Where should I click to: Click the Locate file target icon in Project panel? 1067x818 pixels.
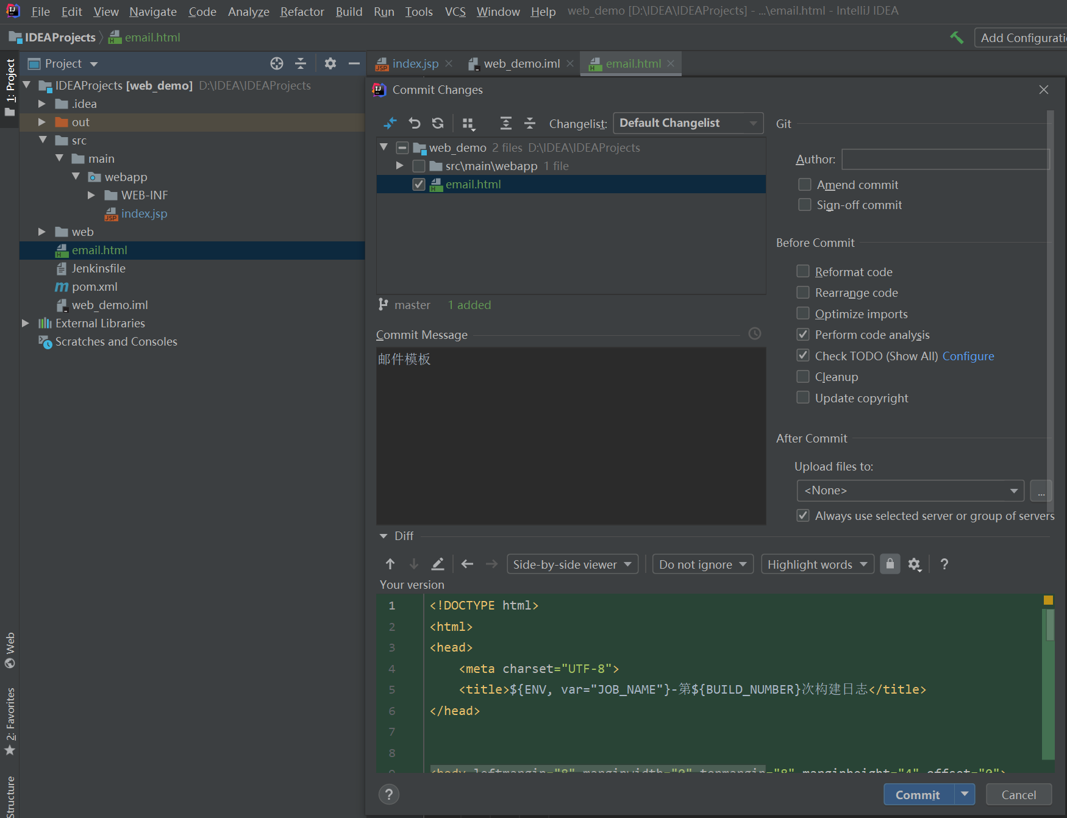pos(277,63)
